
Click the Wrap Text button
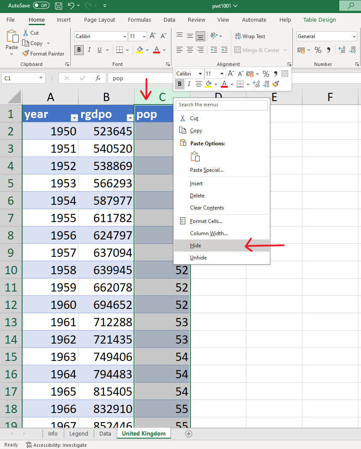pos(249,36)
